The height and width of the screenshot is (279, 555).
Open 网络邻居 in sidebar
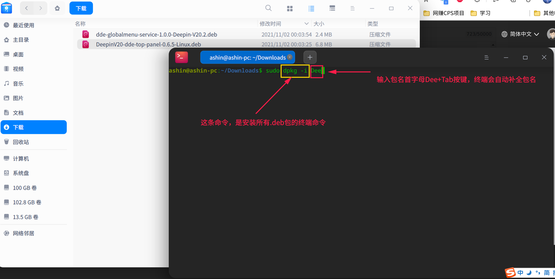click(34, 233)
